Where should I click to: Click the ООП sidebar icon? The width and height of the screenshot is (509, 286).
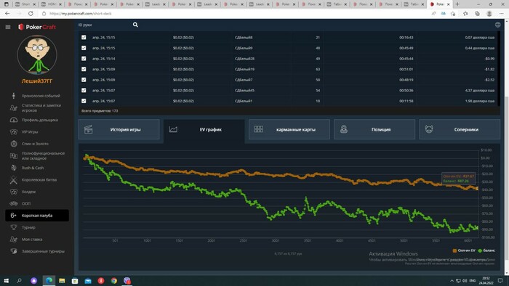[13, 203]
